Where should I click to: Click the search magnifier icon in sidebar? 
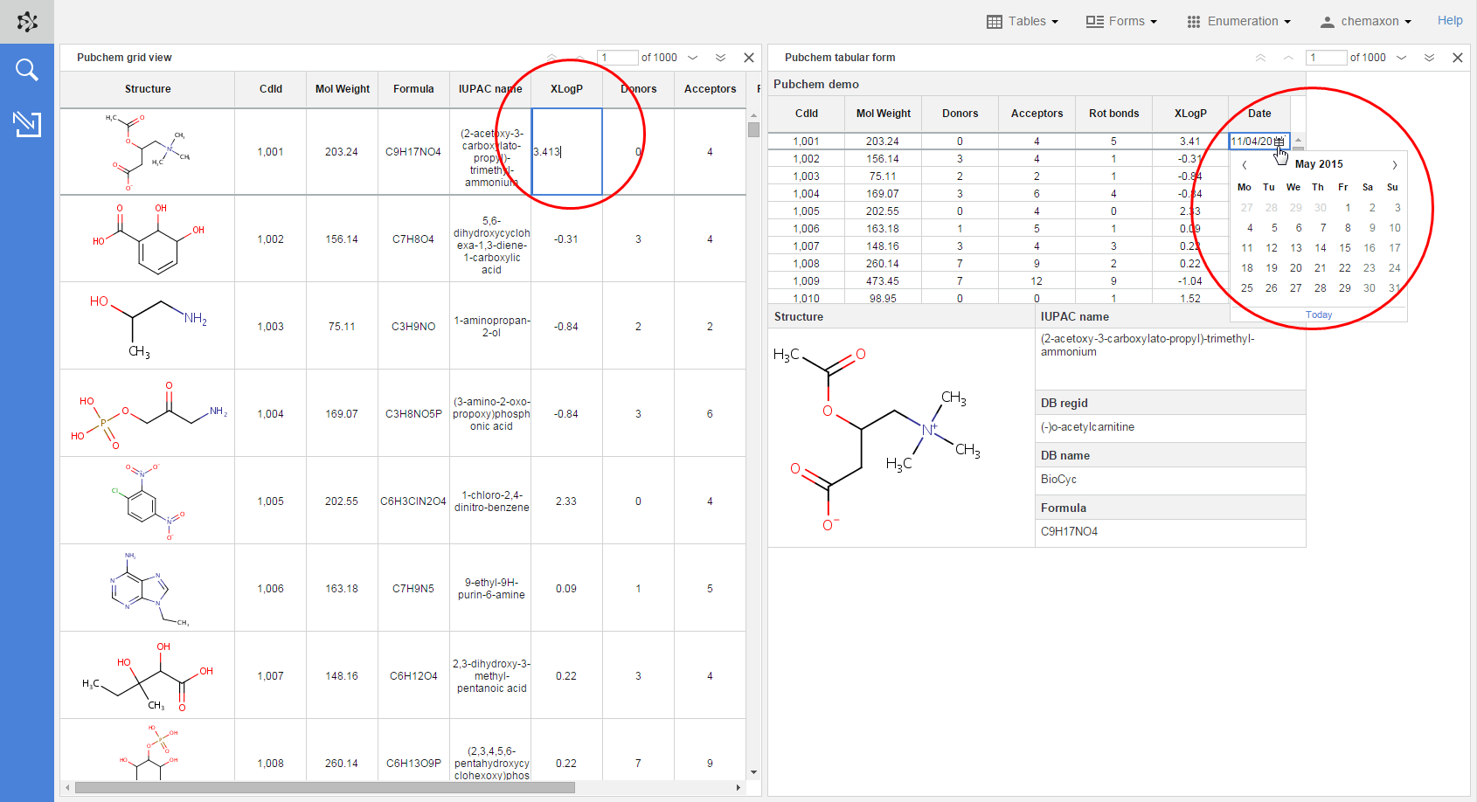click(x=27, y=70)
